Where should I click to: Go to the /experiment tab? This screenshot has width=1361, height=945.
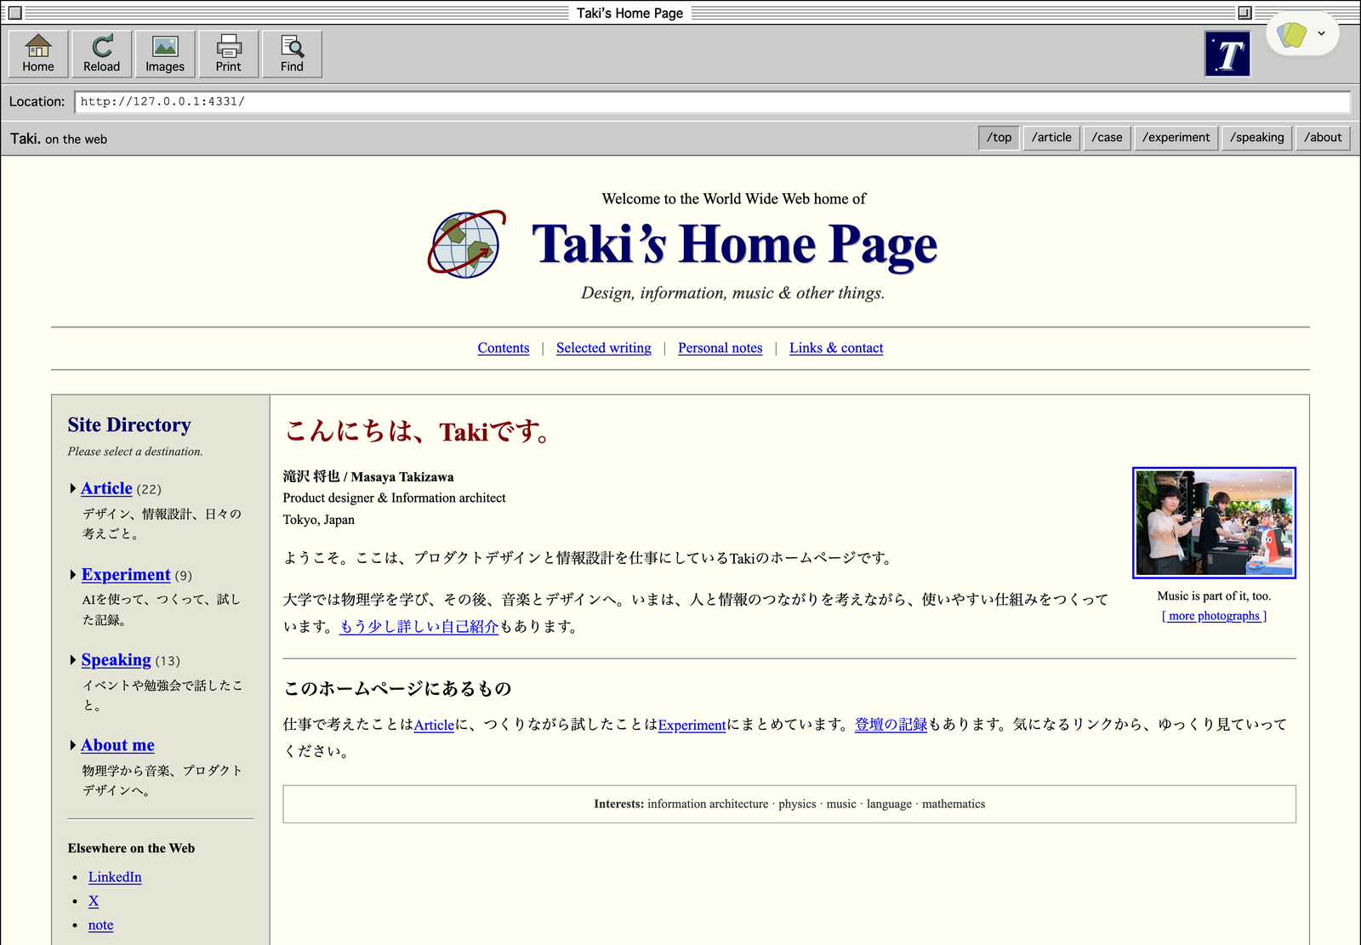pos(1176,138)
